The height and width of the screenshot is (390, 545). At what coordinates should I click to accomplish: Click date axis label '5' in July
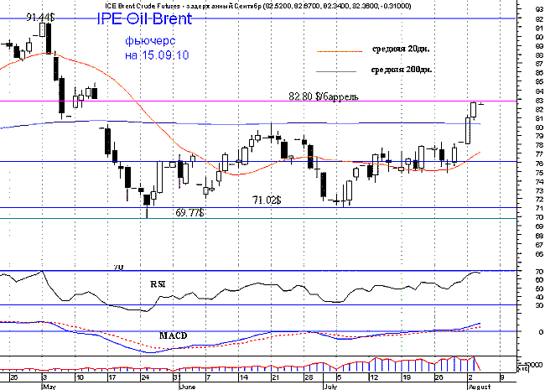[x=340, y=377]
